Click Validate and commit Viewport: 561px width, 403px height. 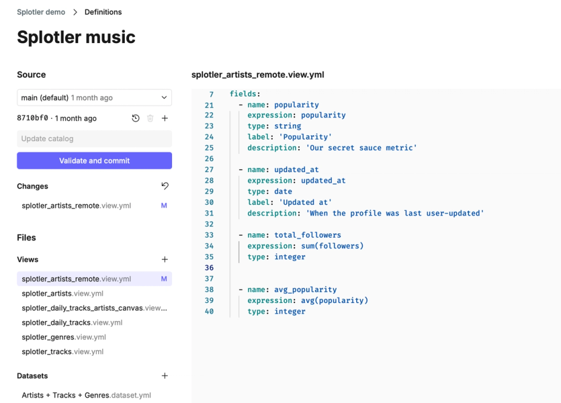[94, 161]
